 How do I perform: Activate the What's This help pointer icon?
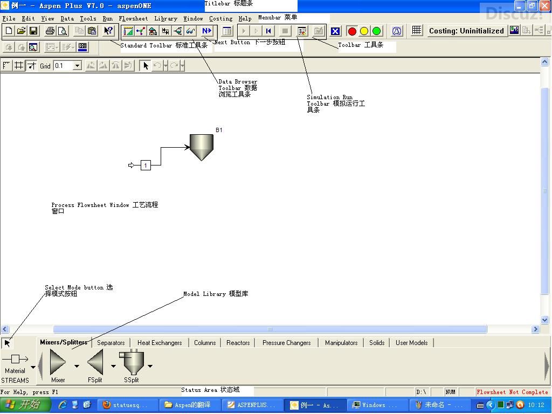(108, 31)
